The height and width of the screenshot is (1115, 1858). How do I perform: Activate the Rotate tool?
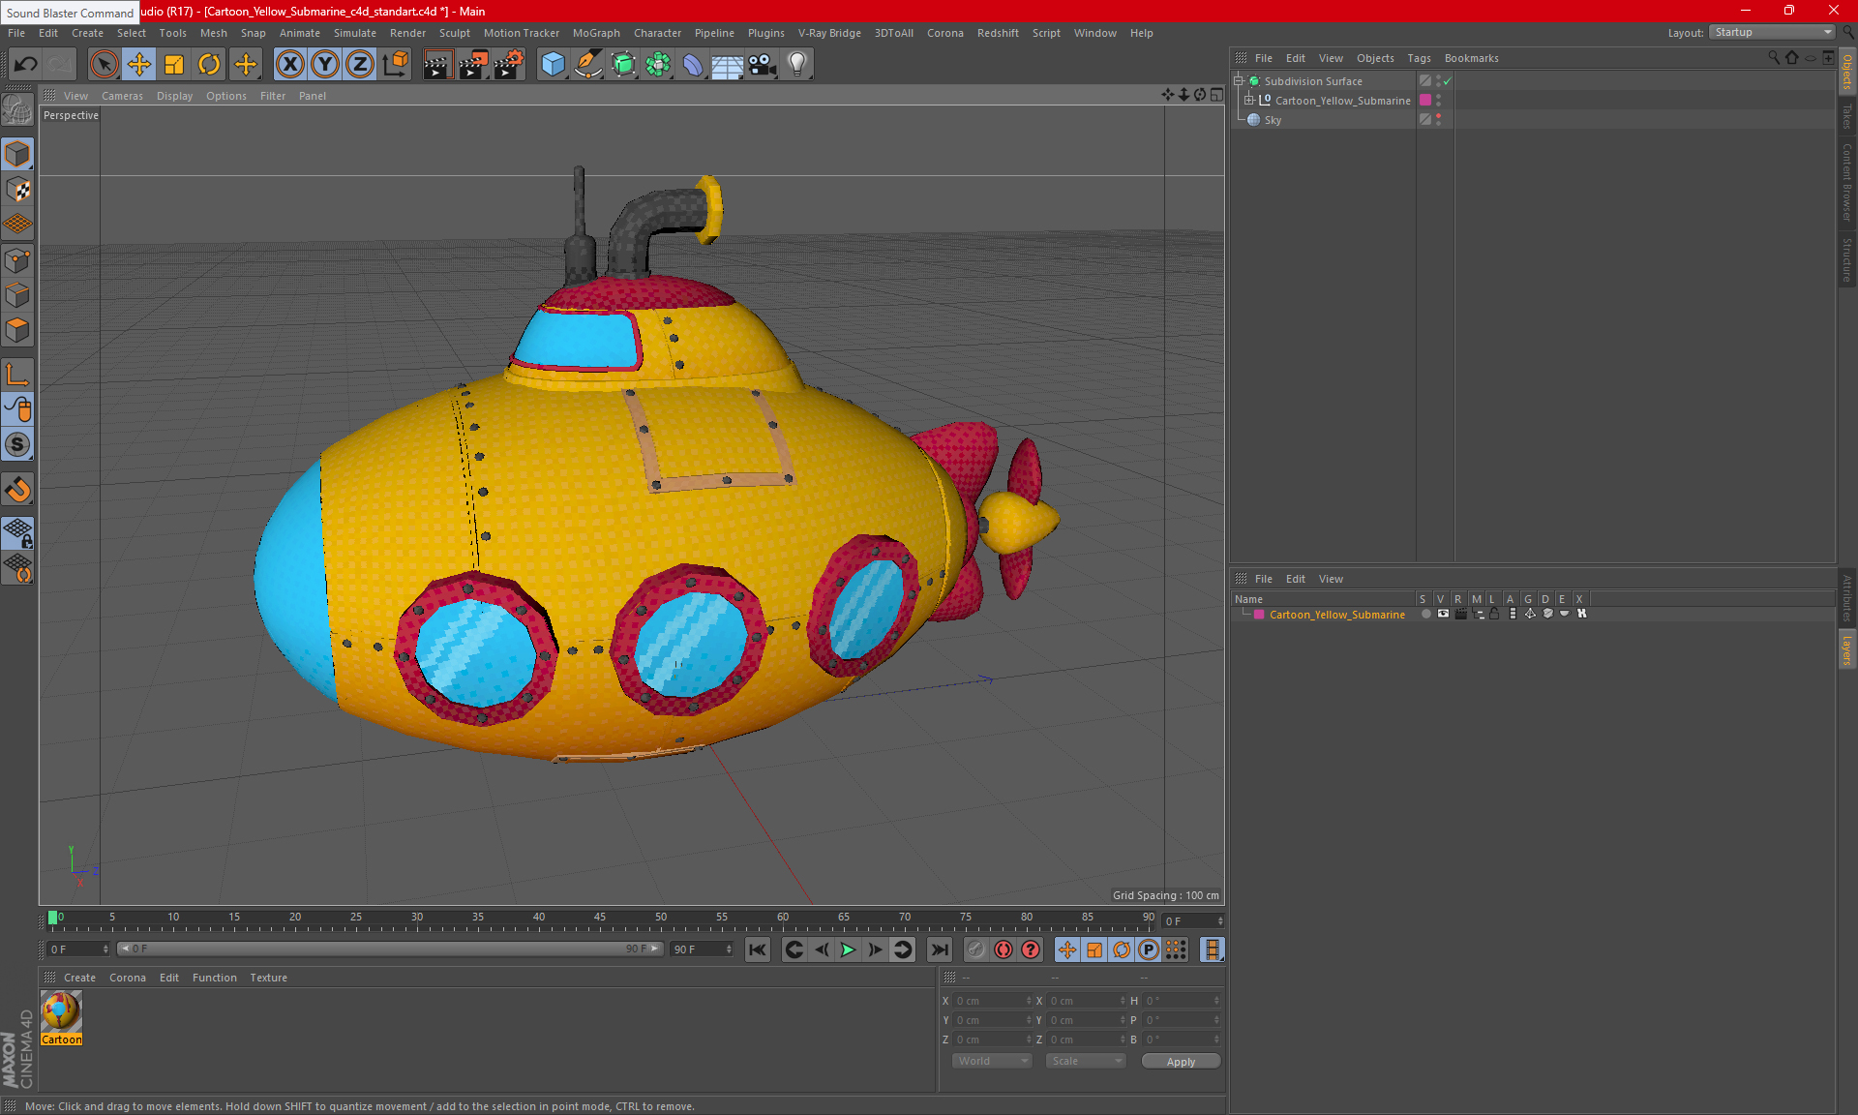pyautogui.click(x=209, y=65)
